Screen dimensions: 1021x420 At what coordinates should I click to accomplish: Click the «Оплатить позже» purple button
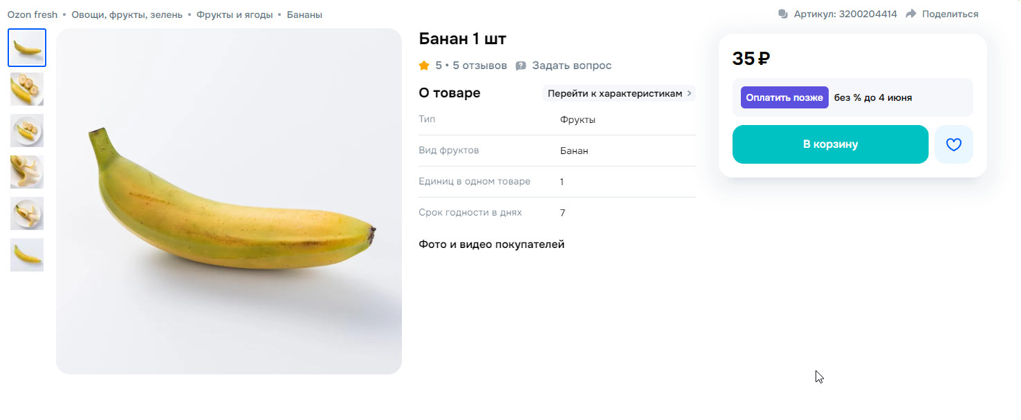tap(784, 97)
